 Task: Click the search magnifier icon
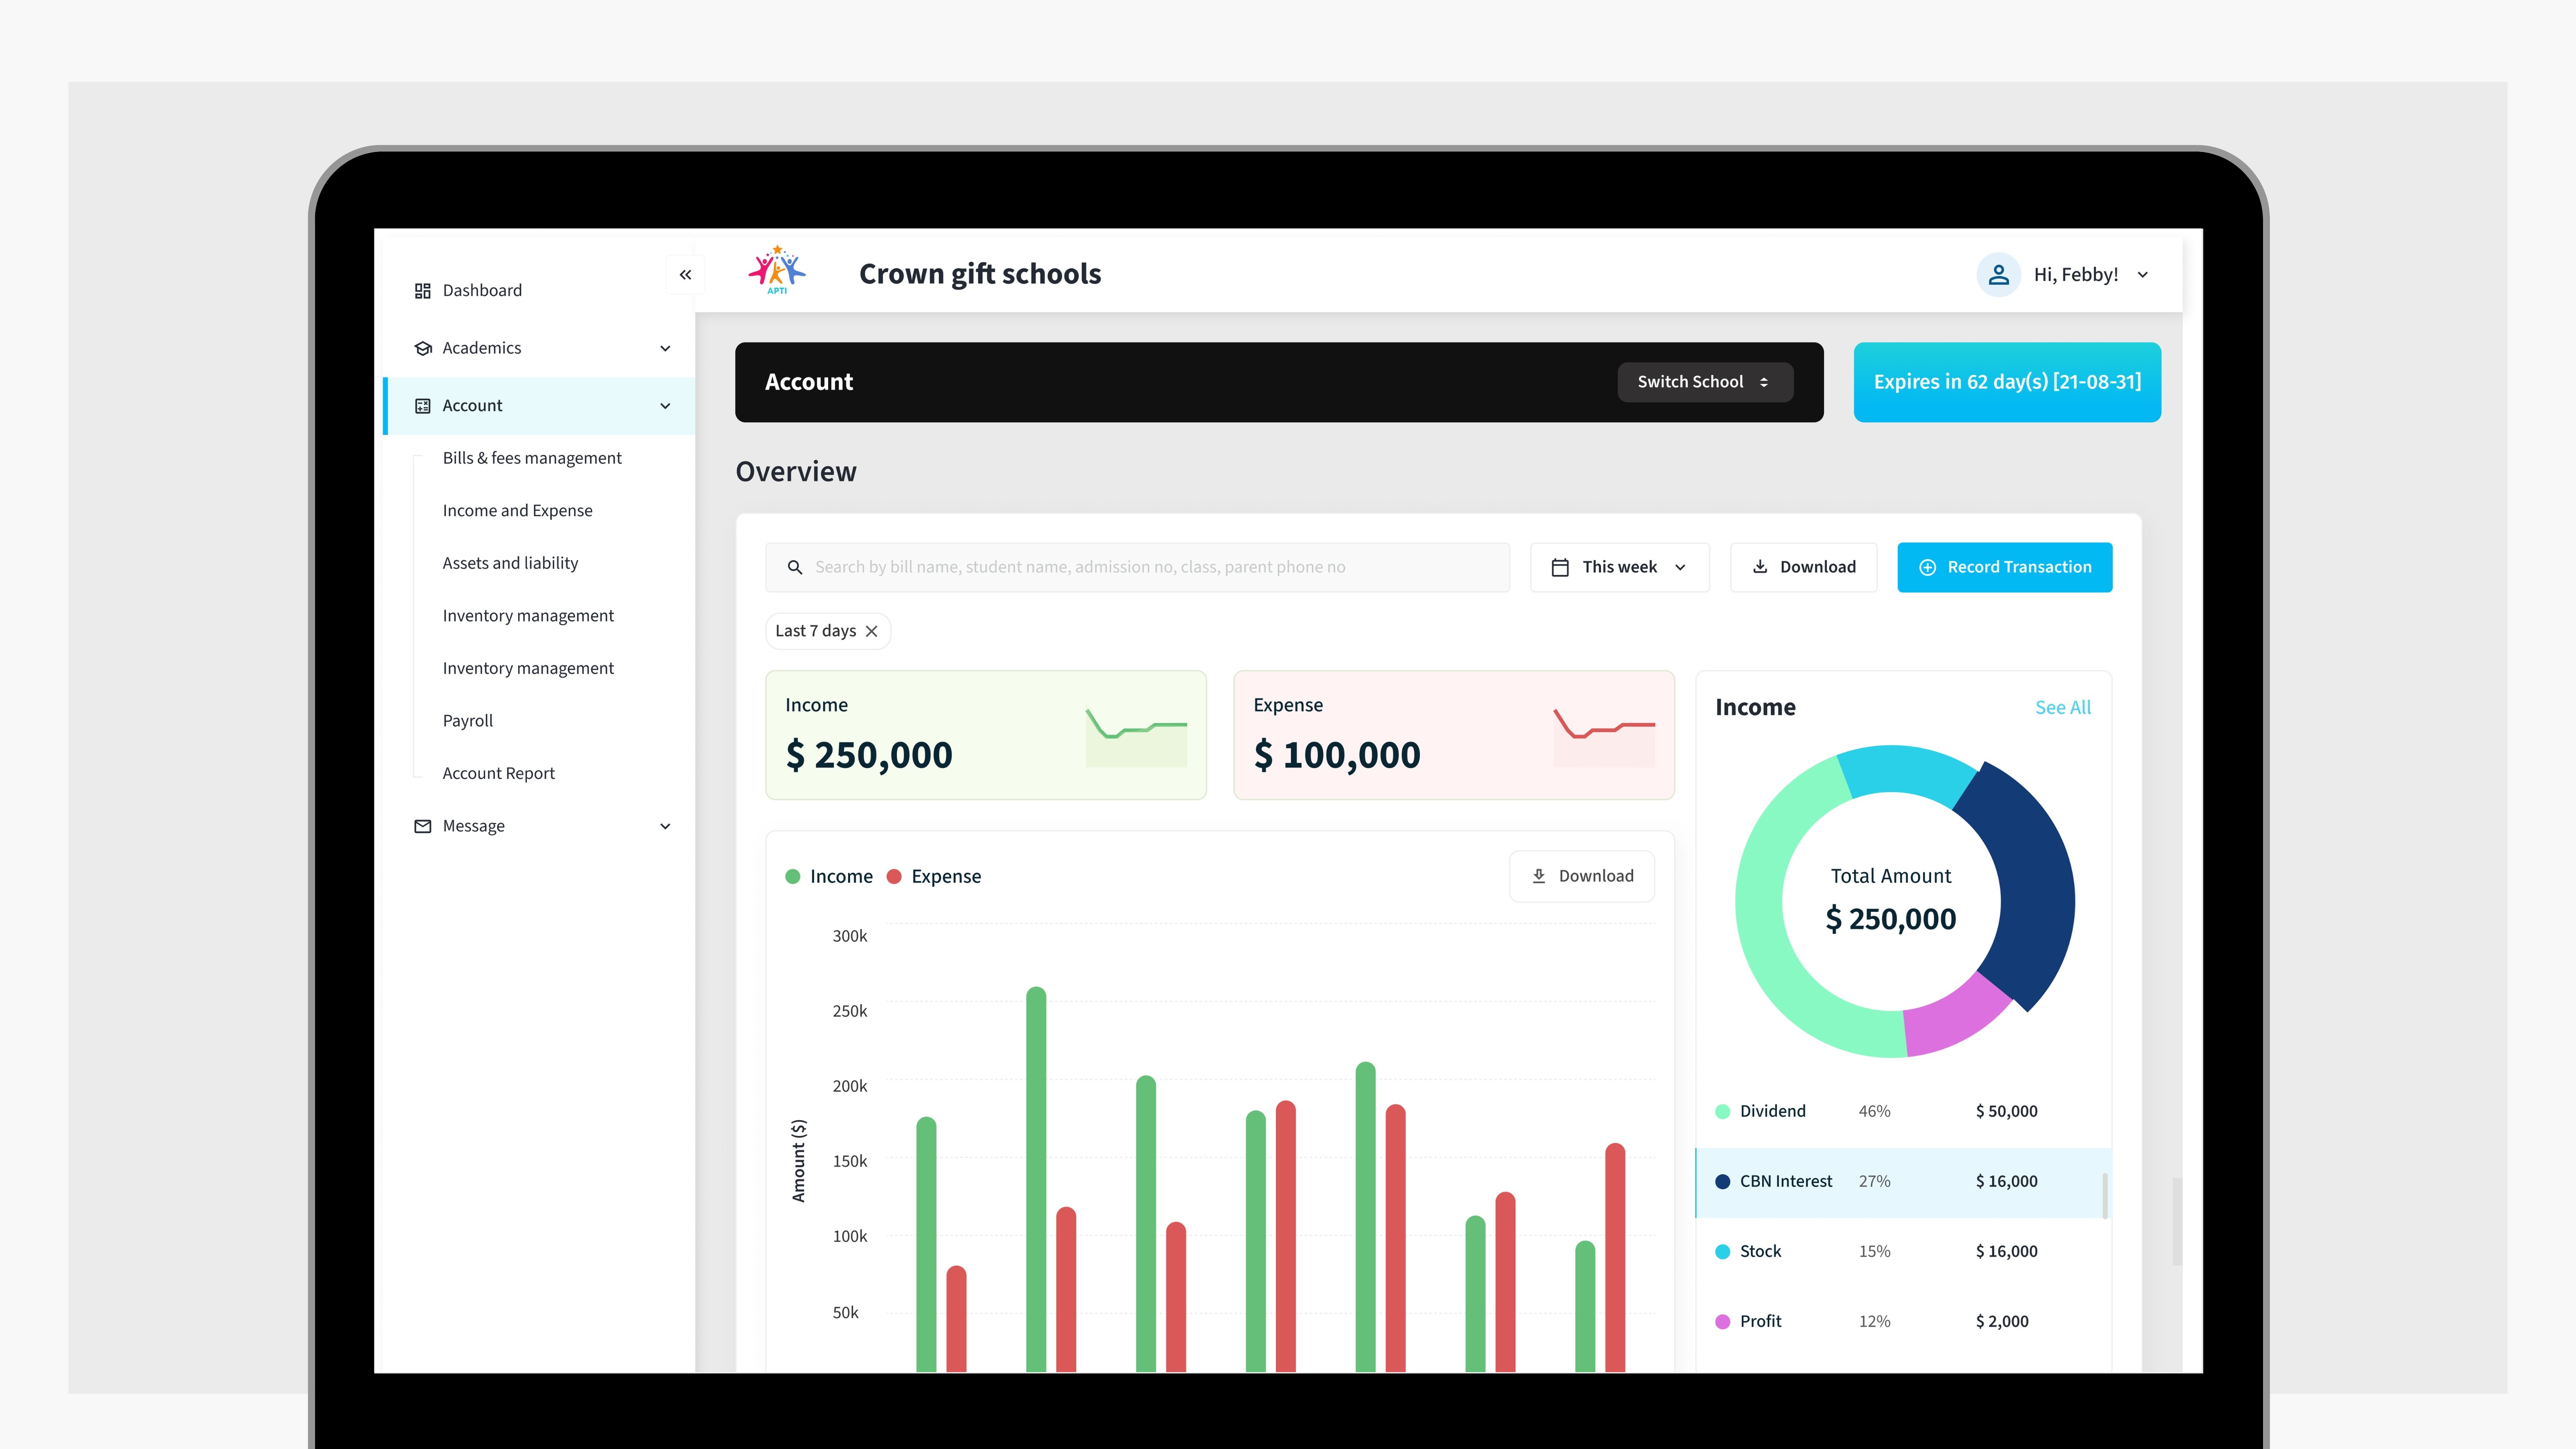[x=795, y=567]
